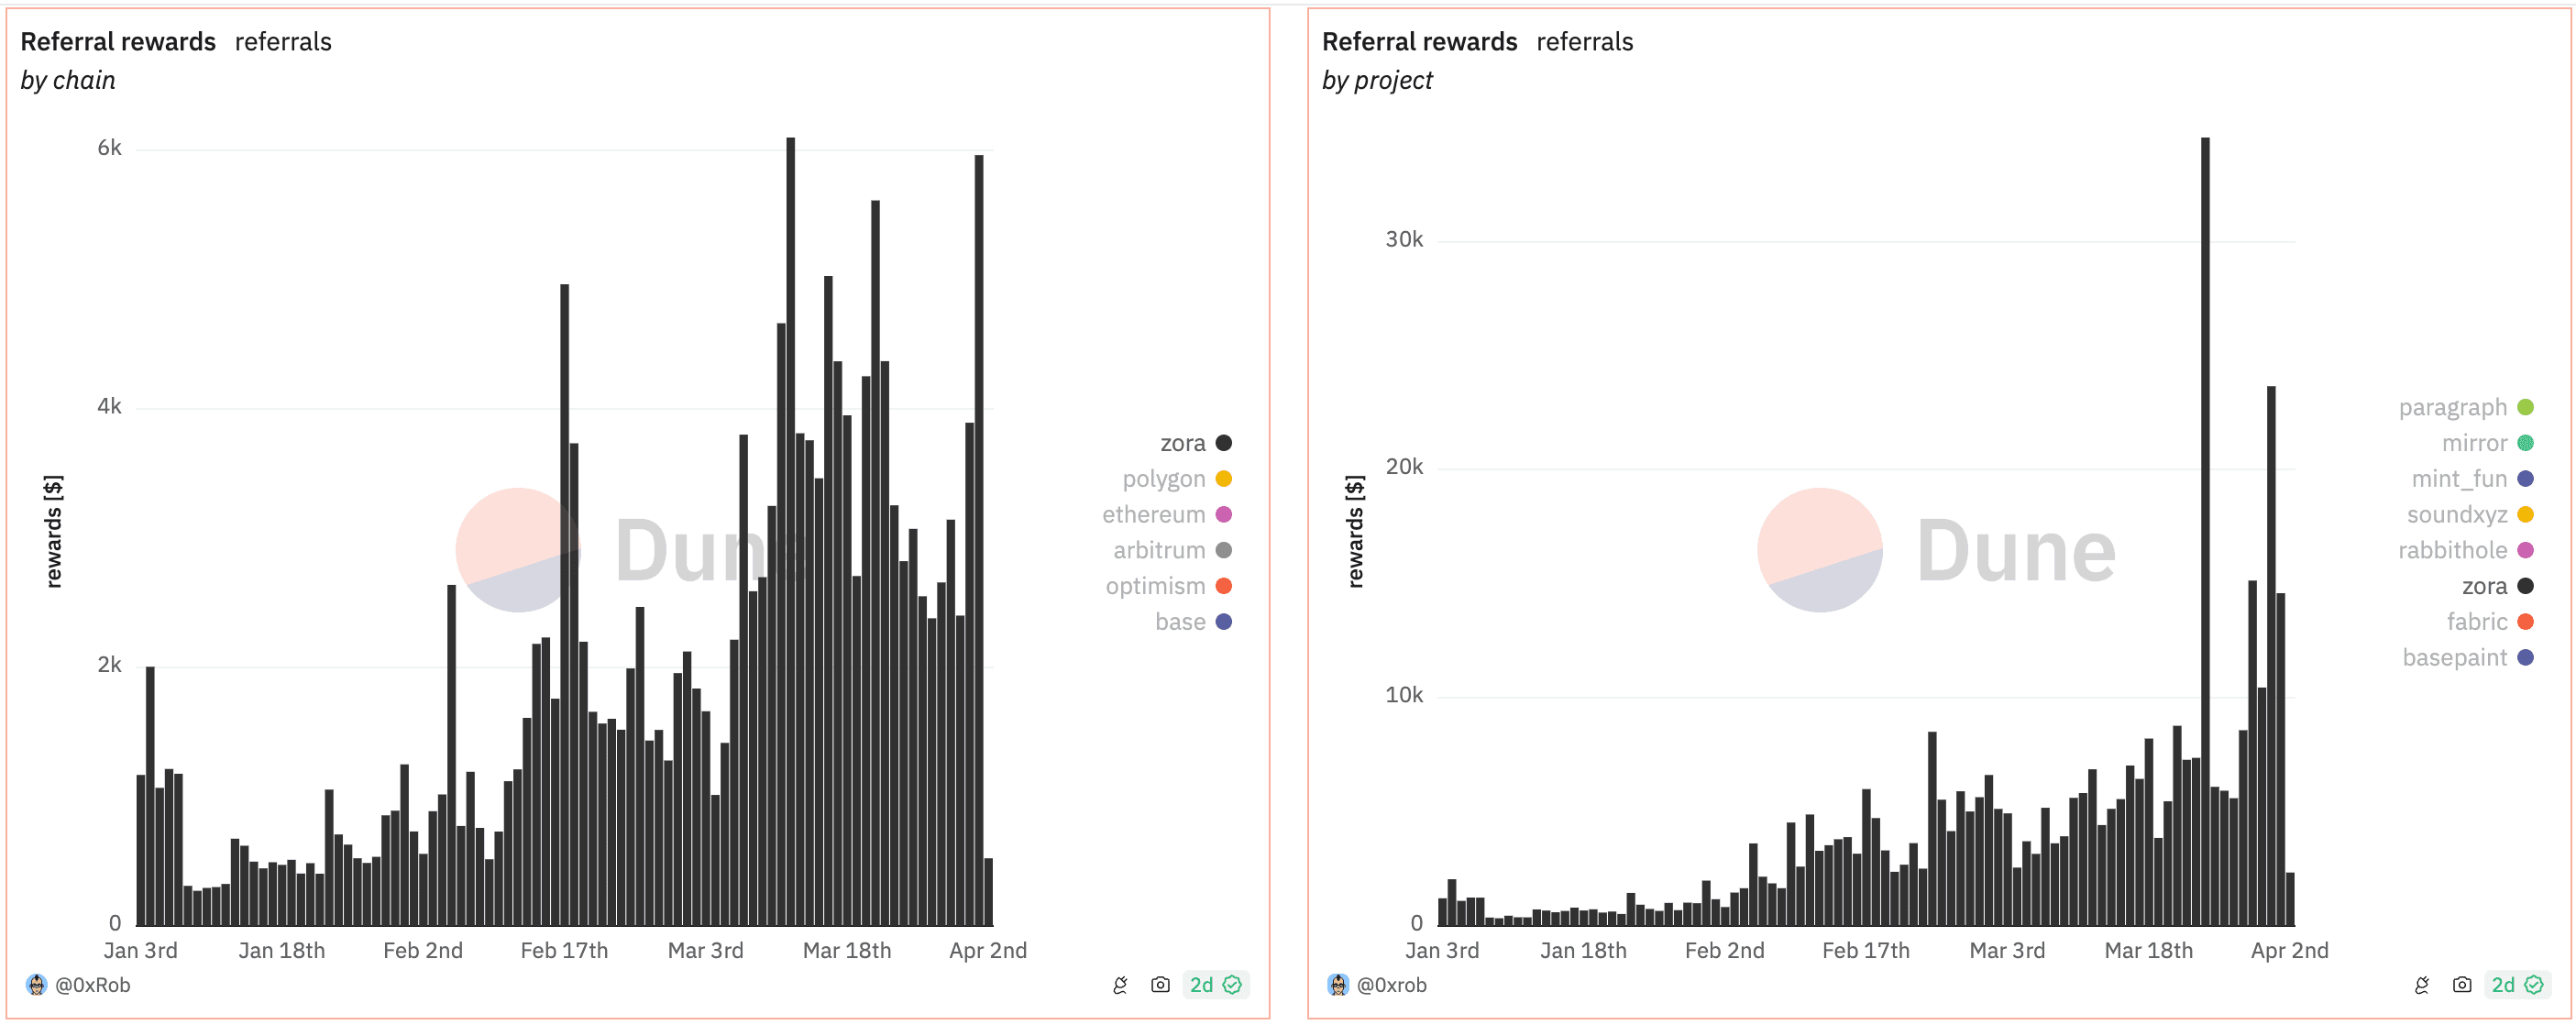Click the orange fabric legend dot
Viewport: 2576px width, 1025px height.
[x=2526, y=622]
